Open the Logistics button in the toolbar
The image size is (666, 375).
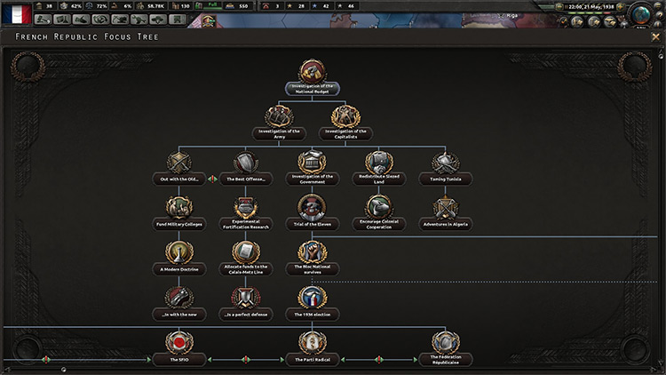pos(178,20)
